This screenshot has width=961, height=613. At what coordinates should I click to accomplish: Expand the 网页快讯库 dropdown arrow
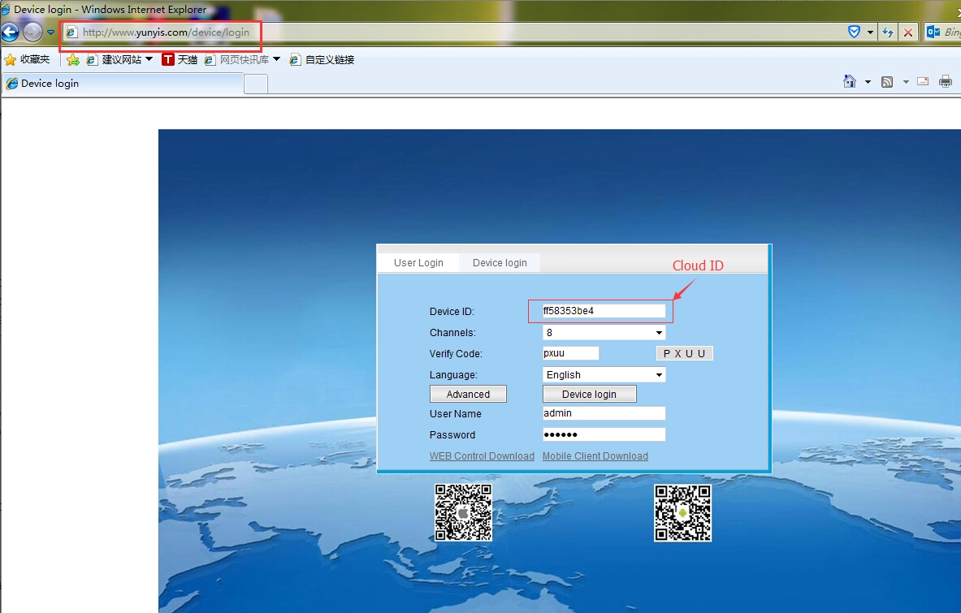276,59
